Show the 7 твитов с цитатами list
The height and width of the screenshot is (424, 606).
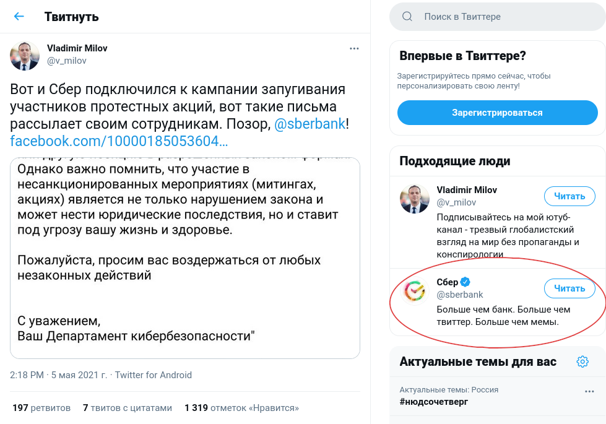(127, 408)
